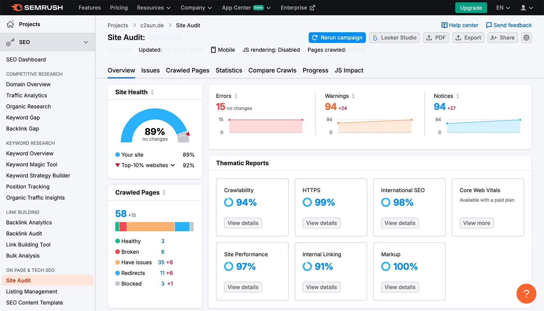Click the Site Health gauge chart
Viewport: 544px width, 311px height.
tap(155, 125)
